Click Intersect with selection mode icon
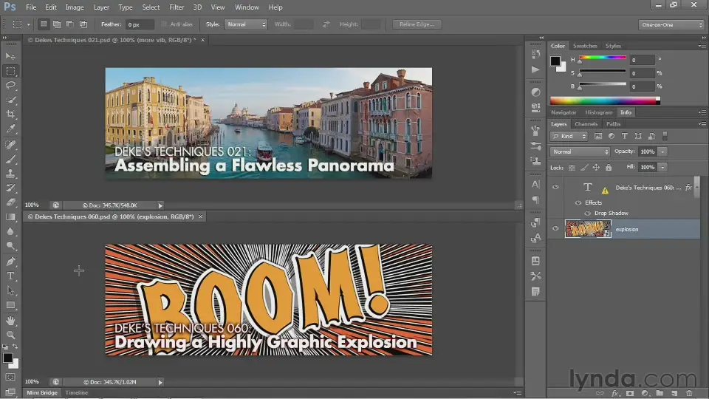Viewport: 709px width, 399px height. coord(83,24)
